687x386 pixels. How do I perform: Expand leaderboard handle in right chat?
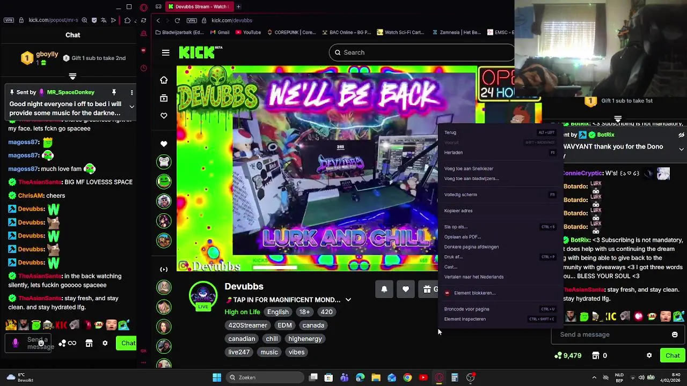(x=618, y=118)
